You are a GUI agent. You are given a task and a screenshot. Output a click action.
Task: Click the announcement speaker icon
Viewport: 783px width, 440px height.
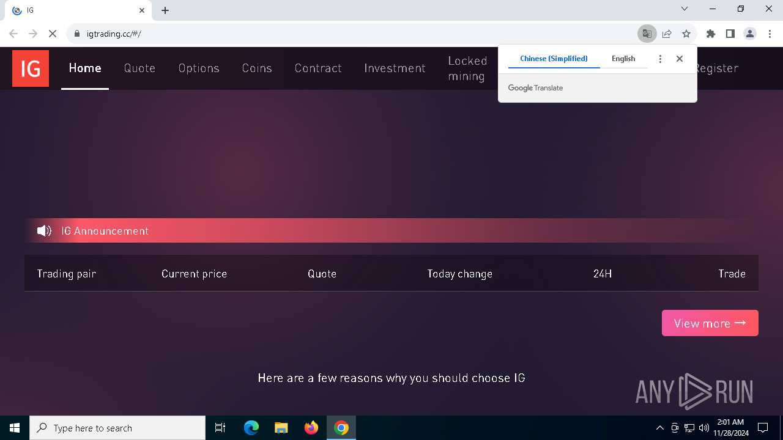click(44, 231)
